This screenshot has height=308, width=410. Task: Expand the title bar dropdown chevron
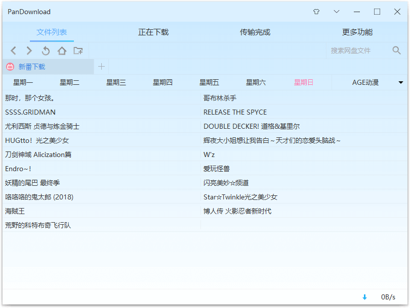(337, 12)
